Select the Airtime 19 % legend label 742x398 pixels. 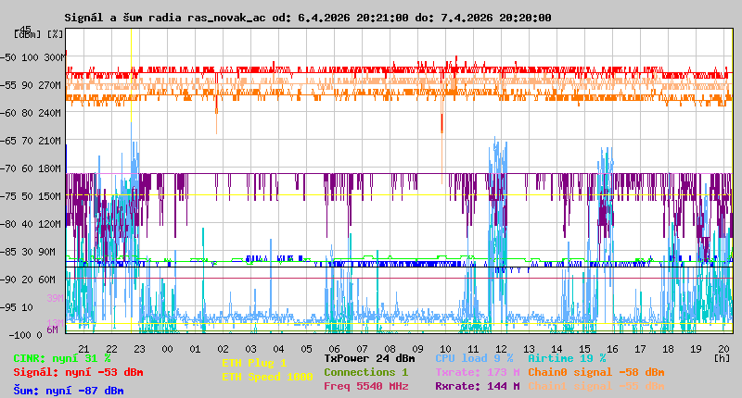[x=567, y=358]
